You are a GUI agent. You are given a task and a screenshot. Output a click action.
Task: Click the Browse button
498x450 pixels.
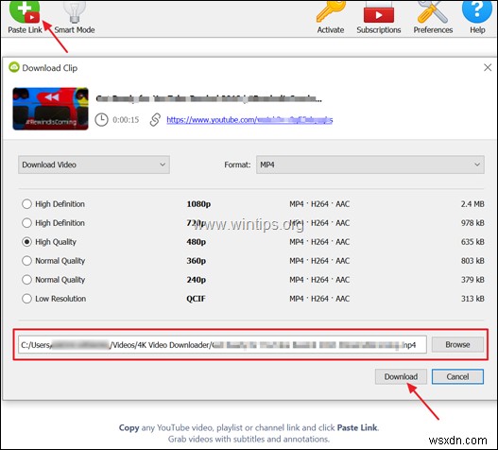pyautogui.click(x=457, y=344)
